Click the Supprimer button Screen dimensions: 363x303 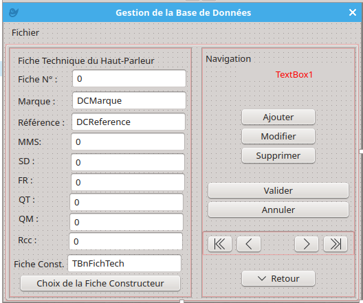click(x=278, y=155)
